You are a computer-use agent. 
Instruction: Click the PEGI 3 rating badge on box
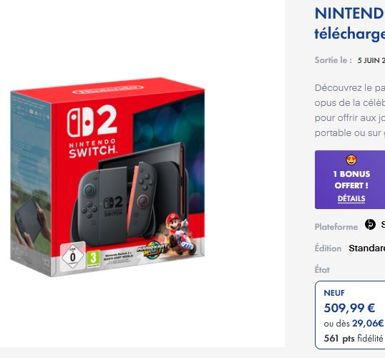click(93, 259)
